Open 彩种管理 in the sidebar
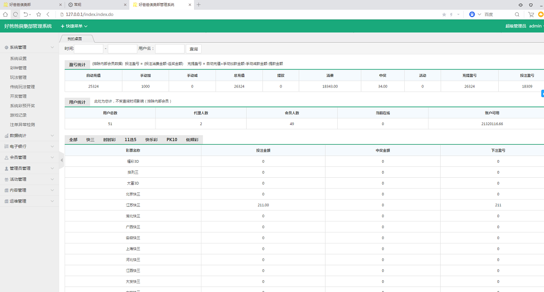The height and width of the screenshot is (292, 544). coord(18,68)
